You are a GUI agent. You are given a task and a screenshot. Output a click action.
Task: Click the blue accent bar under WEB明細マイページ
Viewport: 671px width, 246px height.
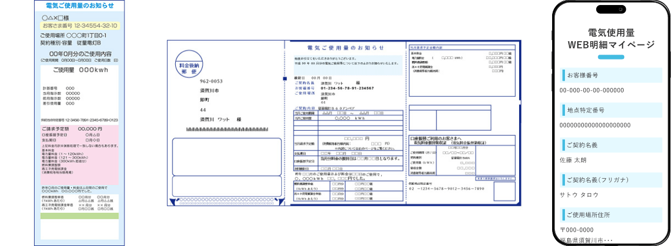coord(610,57)
